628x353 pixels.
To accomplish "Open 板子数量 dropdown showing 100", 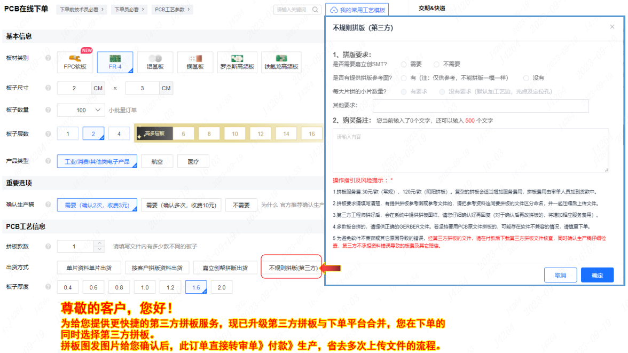I will pyautogui.click(x=80, y=110).
